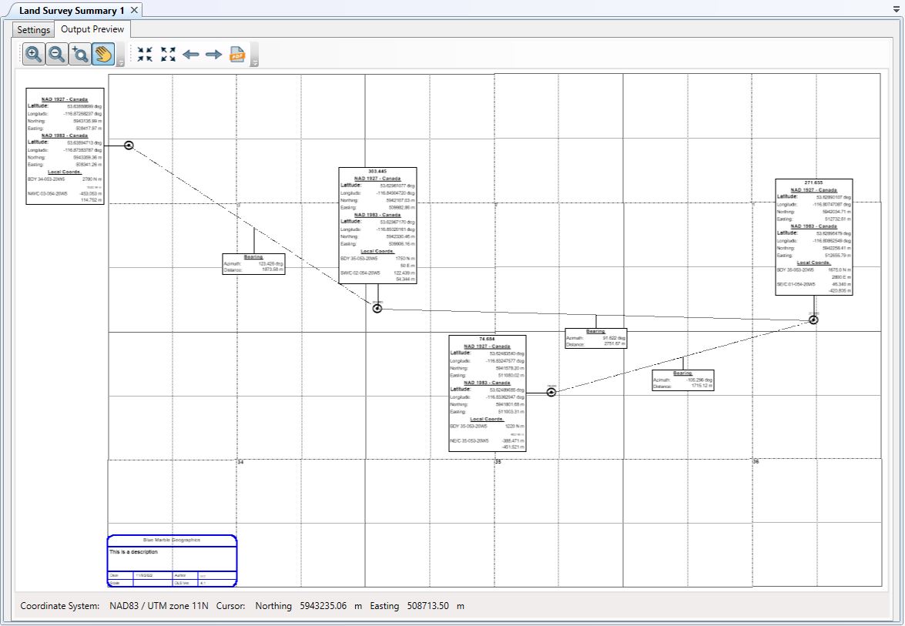Click the Blue Marble Geographics title block
905x626 pixels.
click(172, 561)
